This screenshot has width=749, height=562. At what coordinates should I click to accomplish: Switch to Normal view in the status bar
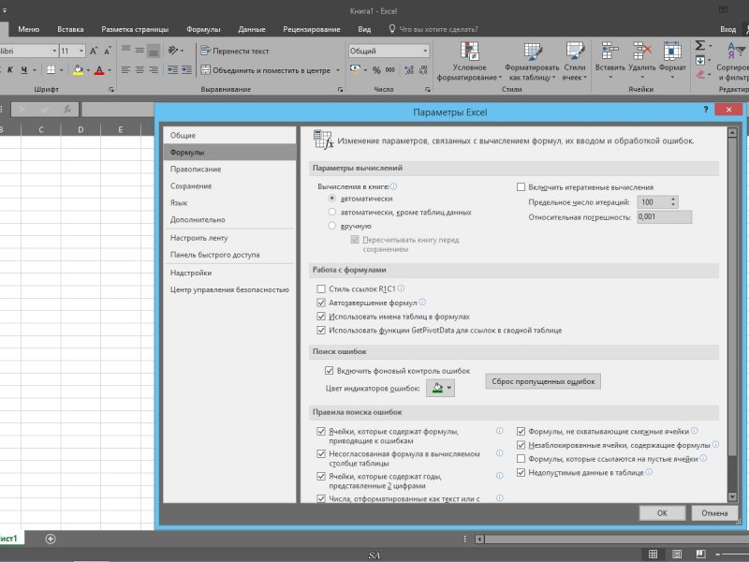(653, 554)
